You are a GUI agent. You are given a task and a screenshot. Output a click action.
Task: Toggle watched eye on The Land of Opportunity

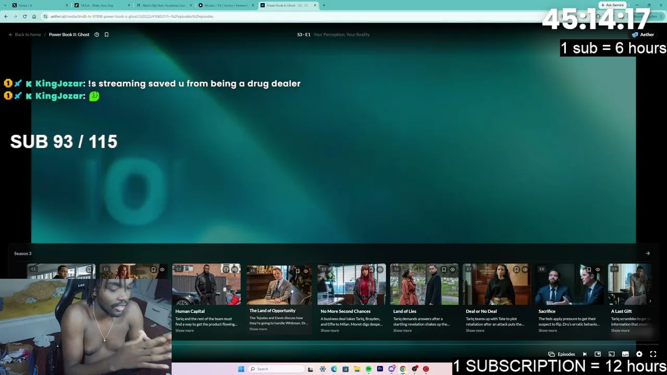click(x=306, y=270)
